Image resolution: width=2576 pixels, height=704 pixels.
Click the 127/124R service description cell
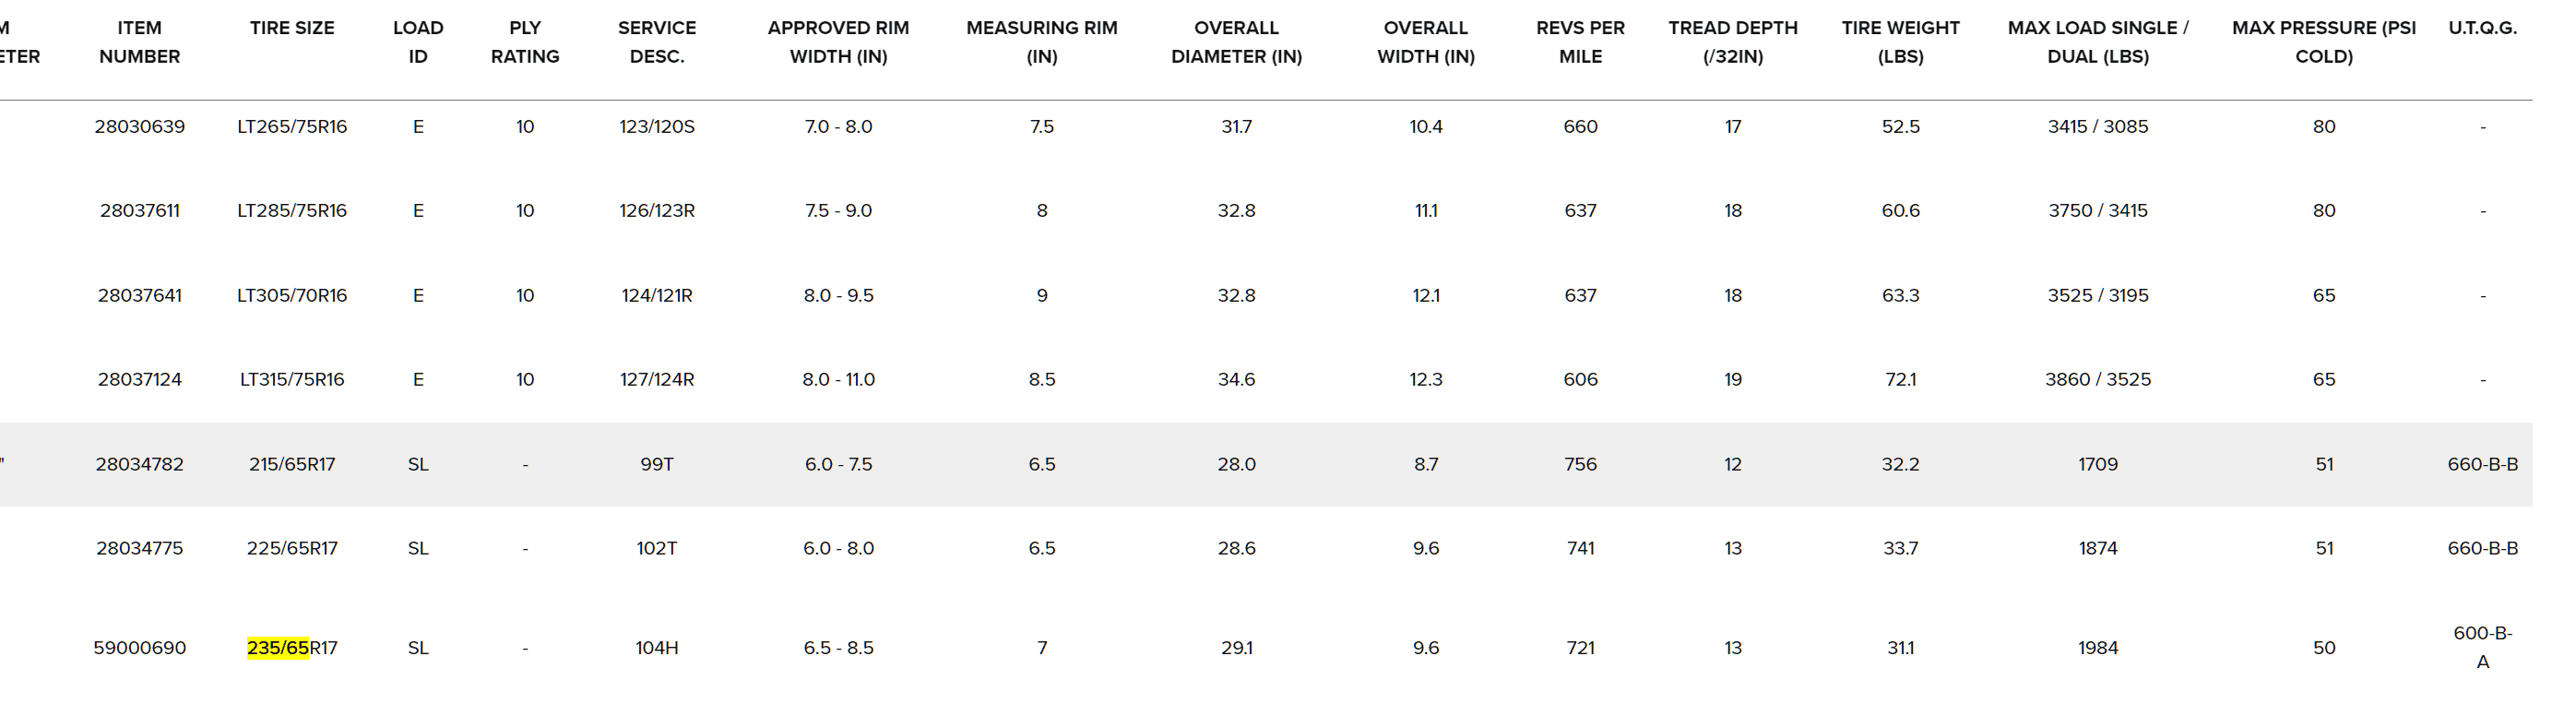657,380
